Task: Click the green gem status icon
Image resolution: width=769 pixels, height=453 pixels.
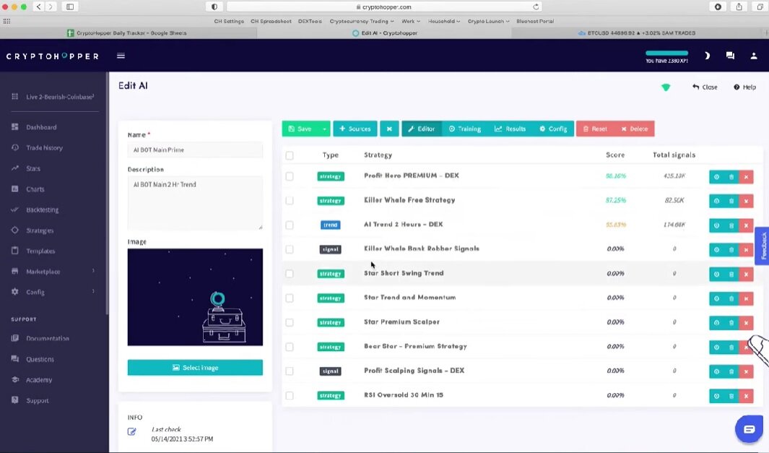Action: click(666, 87)
